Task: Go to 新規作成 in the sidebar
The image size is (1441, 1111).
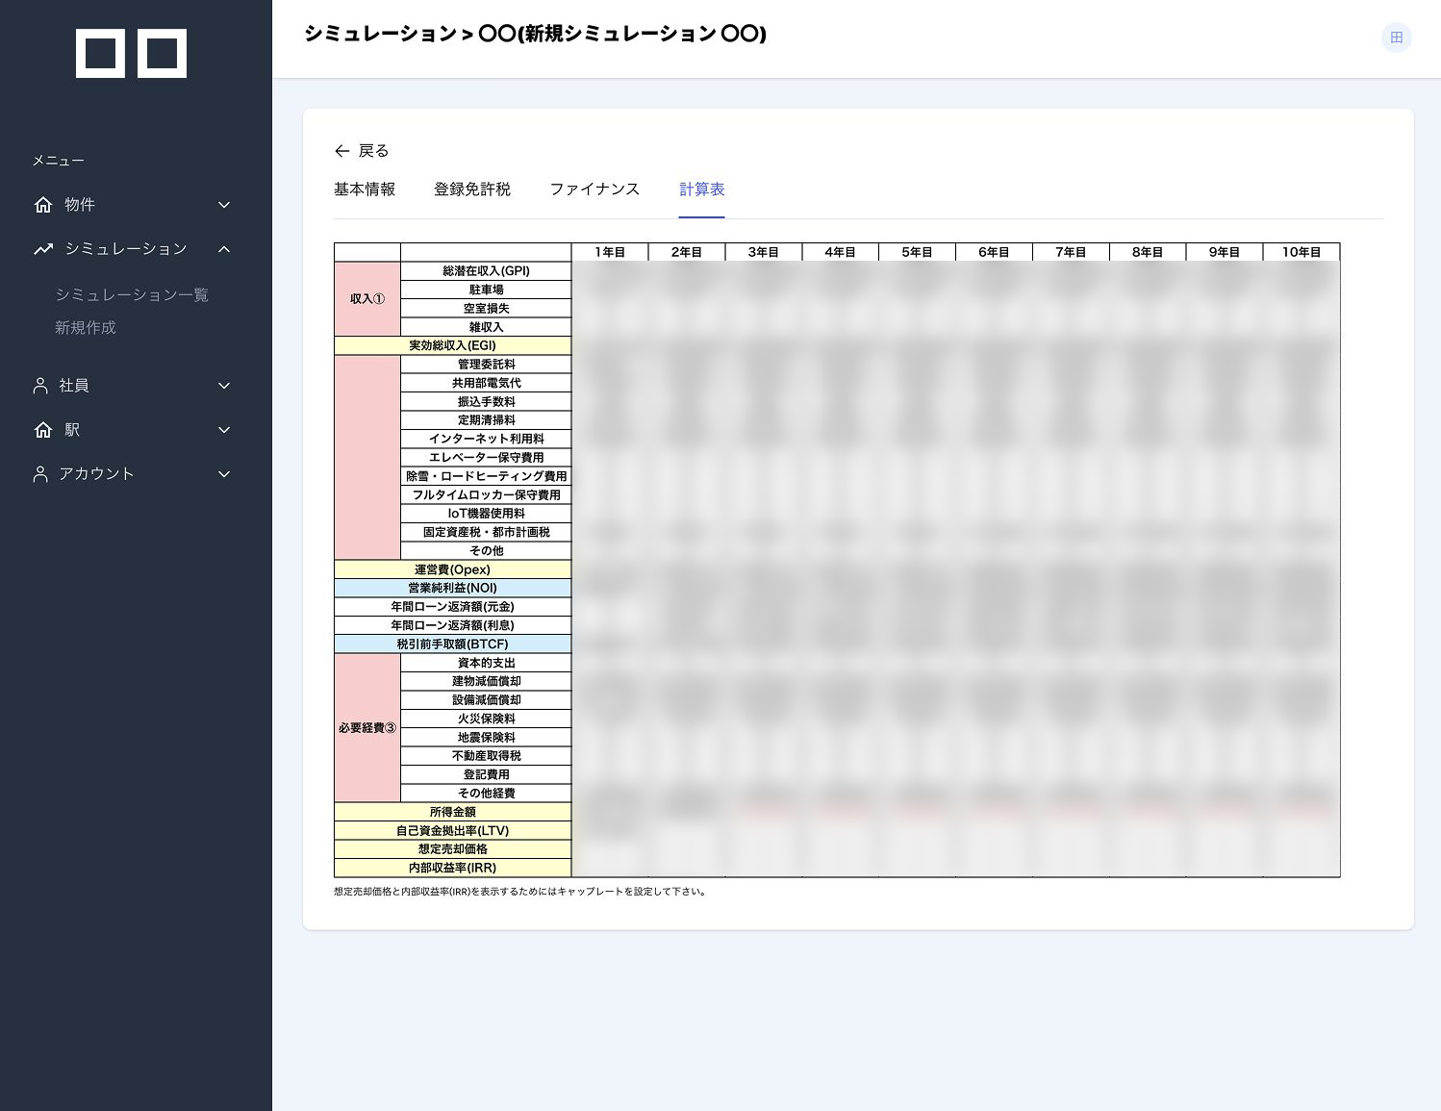Action: point(86,328)
